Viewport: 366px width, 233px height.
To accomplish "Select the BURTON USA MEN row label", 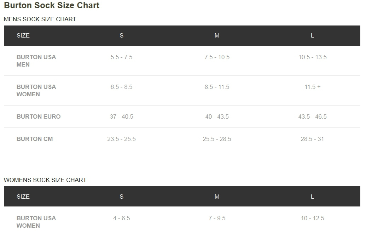I will coord(36,61).
